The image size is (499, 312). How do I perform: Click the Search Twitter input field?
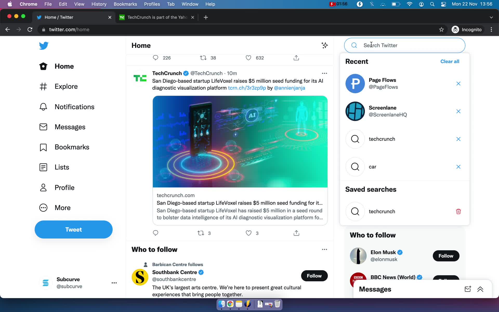pyautogui.click(x=405, y=45)
